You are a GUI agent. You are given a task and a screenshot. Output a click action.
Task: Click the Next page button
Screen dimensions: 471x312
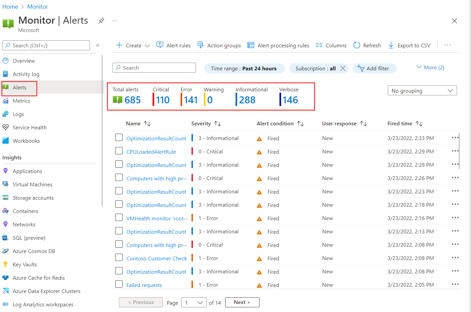coord(242,302)
